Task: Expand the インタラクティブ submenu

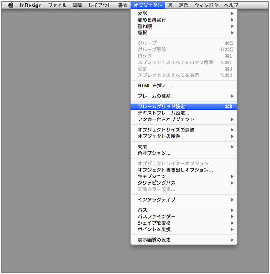Action: (184, 200)
